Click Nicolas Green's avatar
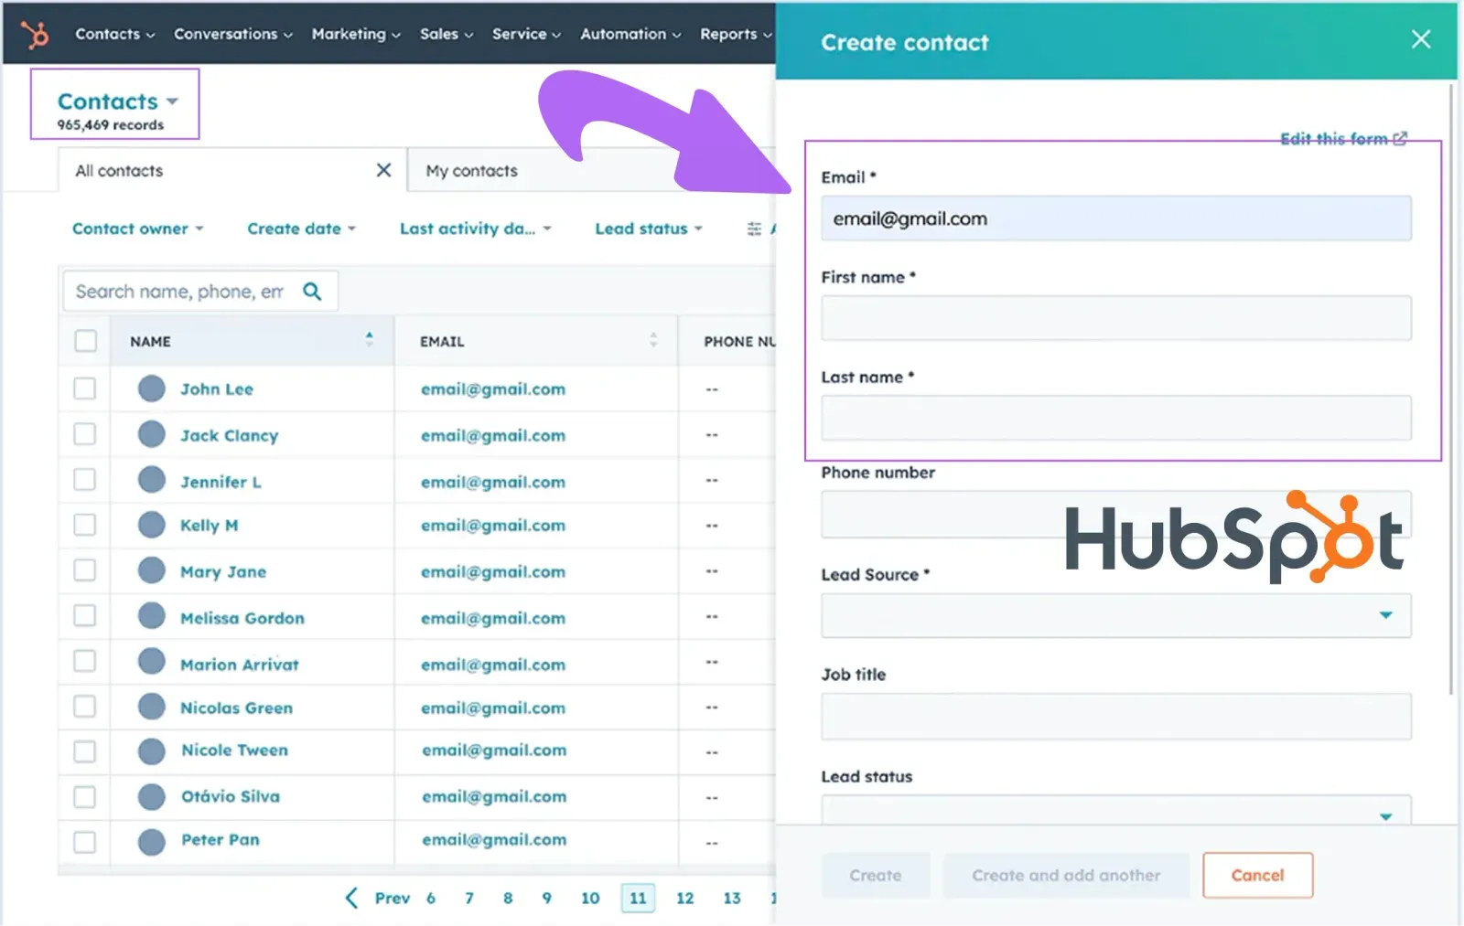The image size is (1464, 926). click(151, 707)
